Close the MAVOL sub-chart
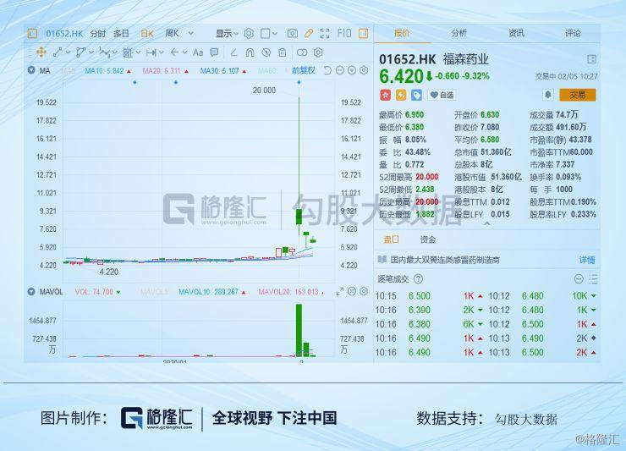 pos(352,292)
